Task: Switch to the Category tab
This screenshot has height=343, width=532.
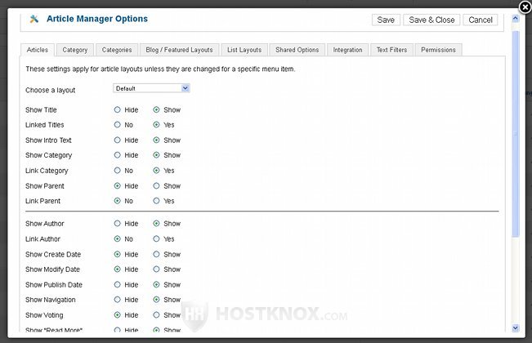Action: click(x=75, y=50)
